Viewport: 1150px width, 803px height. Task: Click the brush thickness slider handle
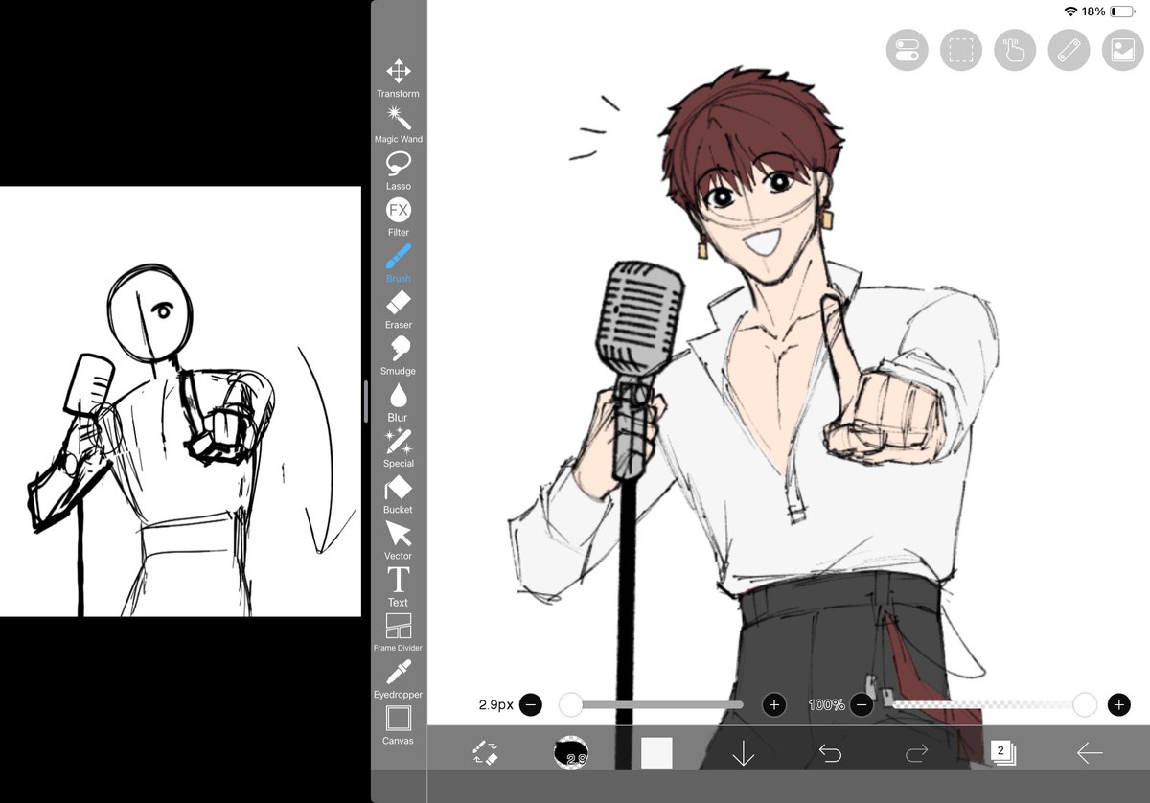coord(570,705)
